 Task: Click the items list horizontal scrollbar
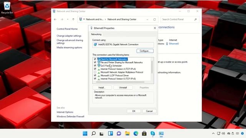click(120, 82)
